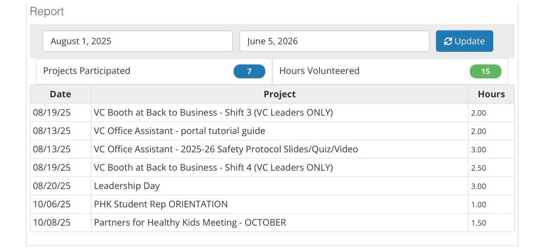542x252 pixels.
Task: Click the Report heading
Action: tap(47, 11)
